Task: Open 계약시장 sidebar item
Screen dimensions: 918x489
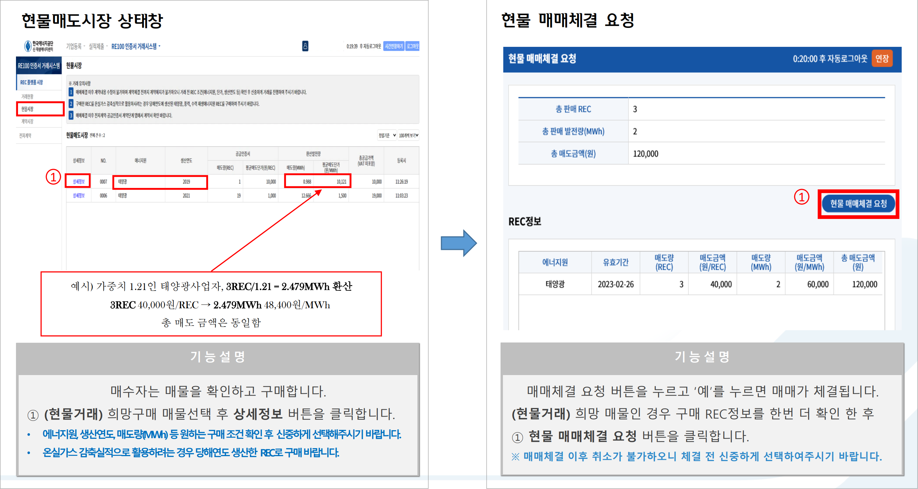Action: (27, 122)
